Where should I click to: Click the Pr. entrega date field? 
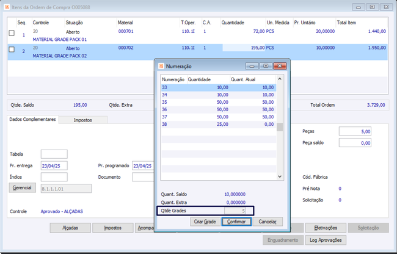[54, 166]
